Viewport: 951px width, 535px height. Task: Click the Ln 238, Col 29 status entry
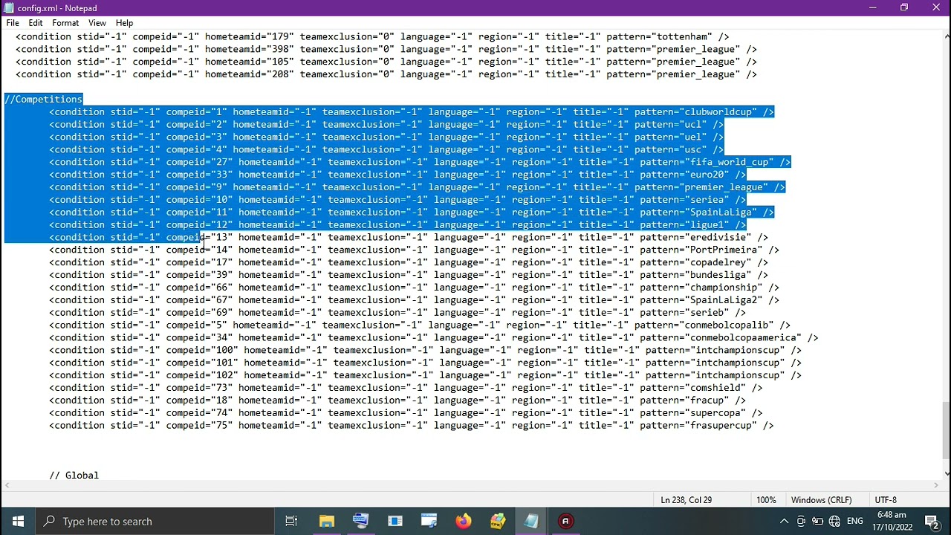pos(686,500)
